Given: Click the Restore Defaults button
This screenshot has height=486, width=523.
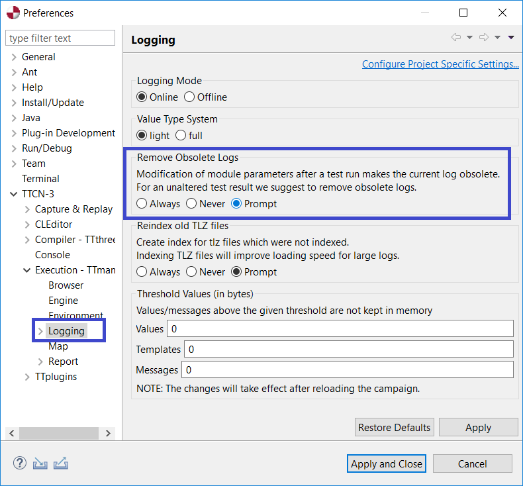Looking at the screenshot, I should click(x=395, y=427).
